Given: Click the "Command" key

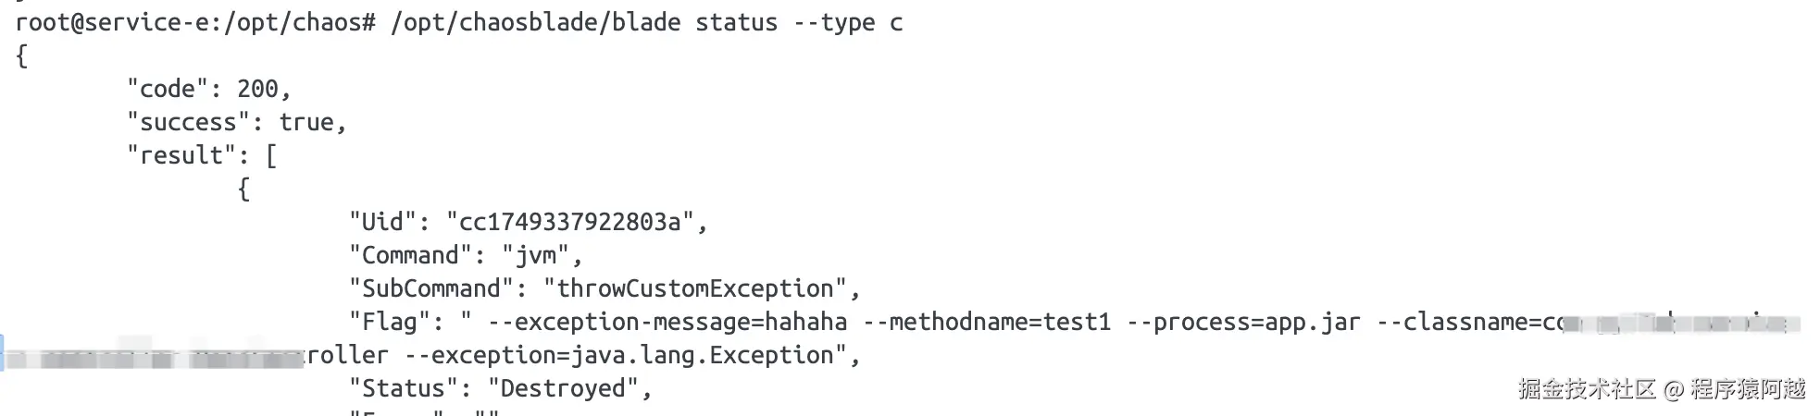Looking at the screenshot, I should click(x=410, y=255).
